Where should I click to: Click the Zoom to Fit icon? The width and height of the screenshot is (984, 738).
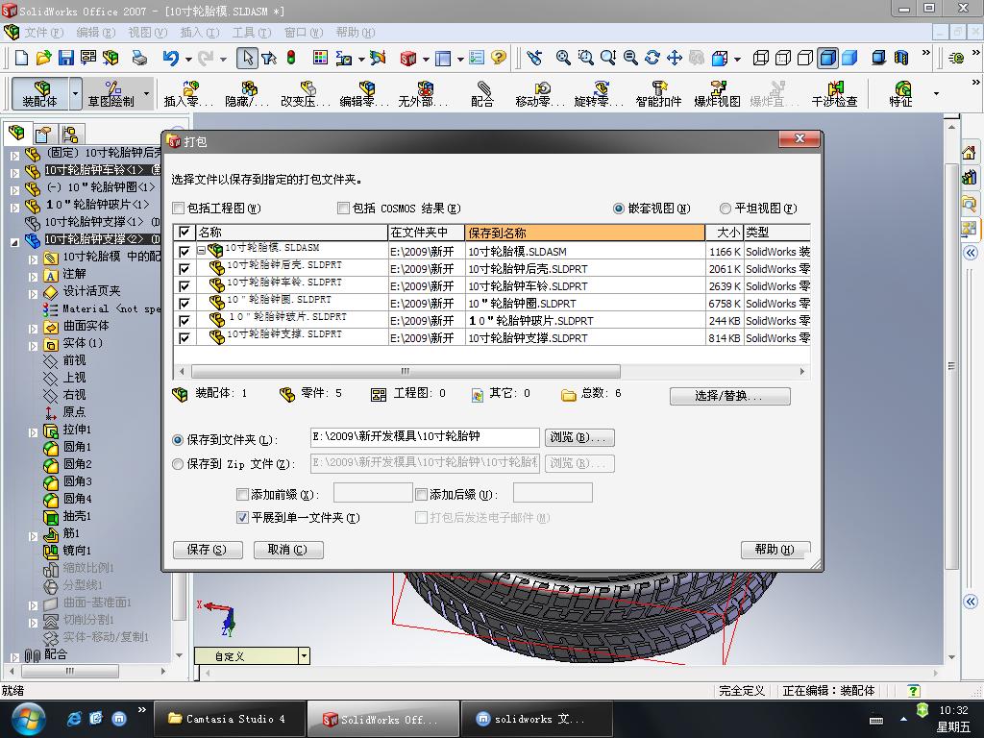click(563, 58)
